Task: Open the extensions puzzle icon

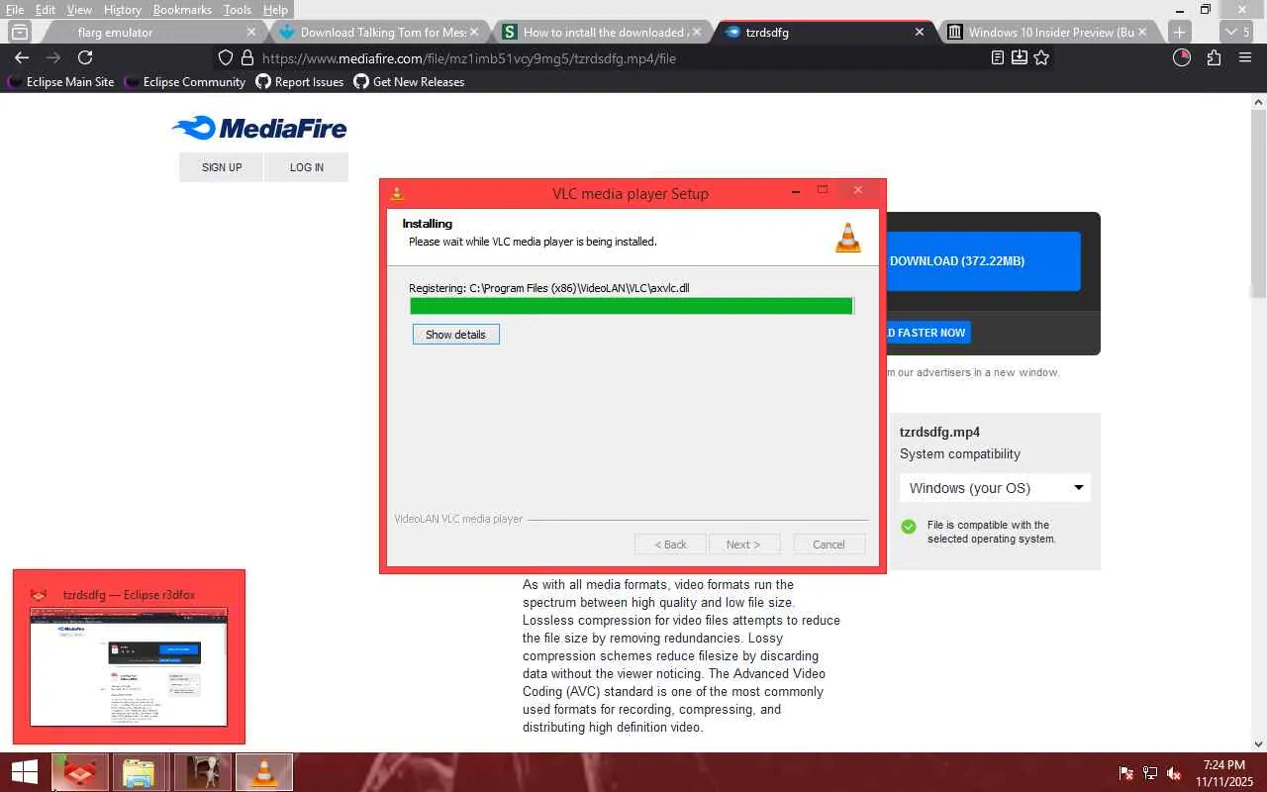Action: click(1214, 57)
